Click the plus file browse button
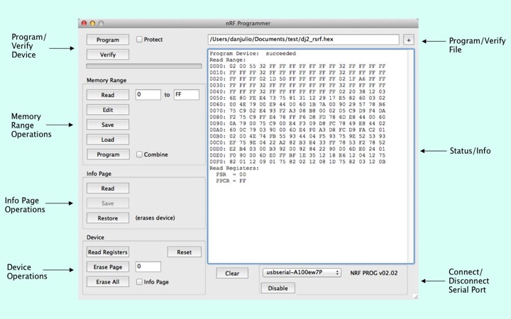 (408, 40)
